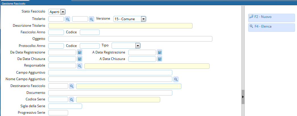Screen dimensions: 297x116
Task: Click the Sigla della Serie field
Action: [x=65, y=106]
